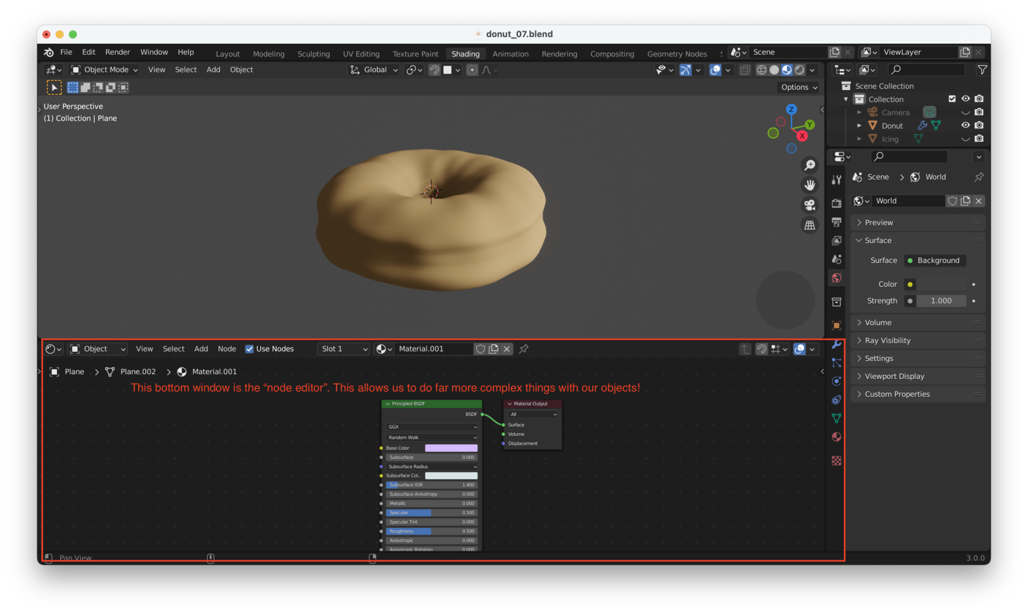Open the Node menu in the shader editor
1028x614 pixels.
click(x=227, y=349)
